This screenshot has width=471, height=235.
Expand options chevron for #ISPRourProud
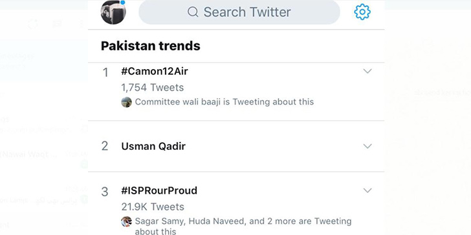click(x=367, y=190)
